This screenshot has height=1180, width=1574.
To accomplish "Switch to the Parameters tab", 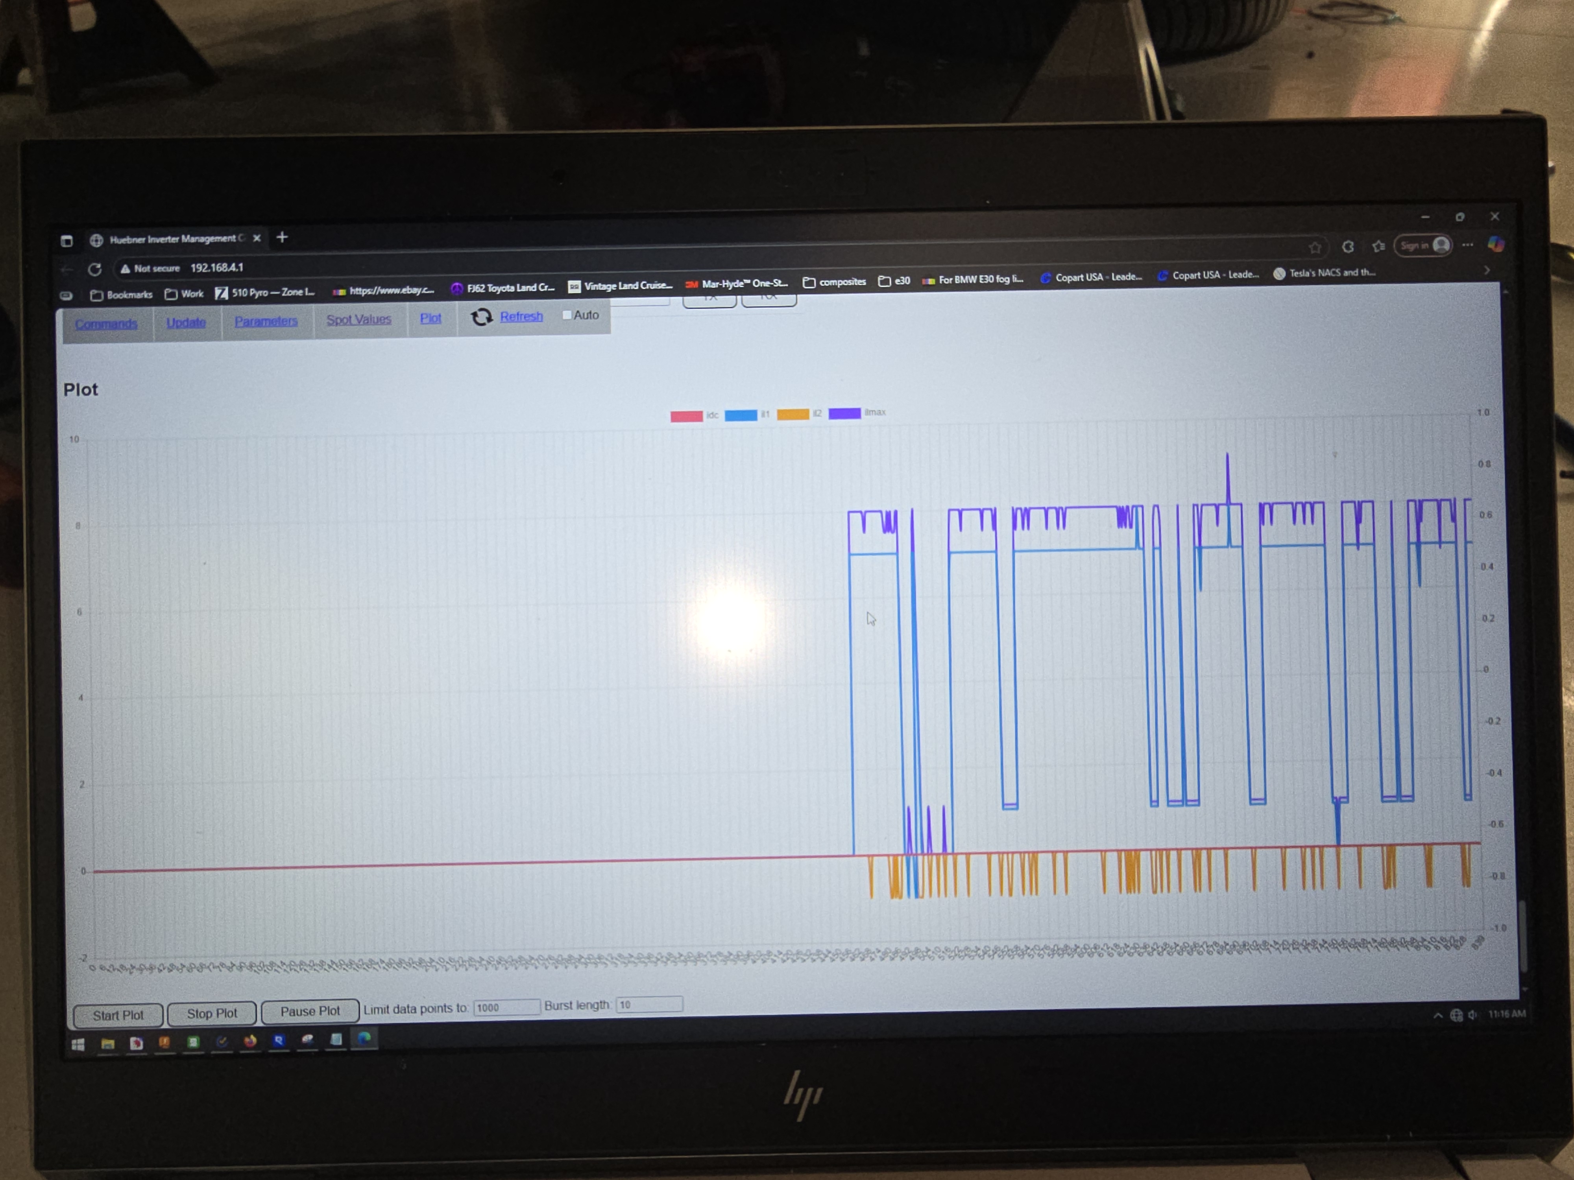I will (x=266, y=321).
